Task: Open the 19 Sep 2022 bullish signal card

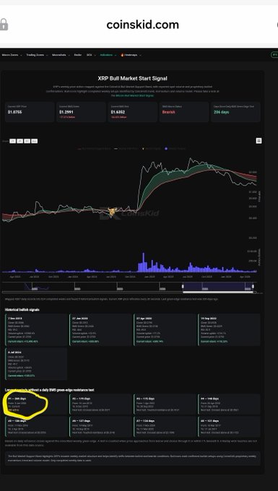Action: 229,330
